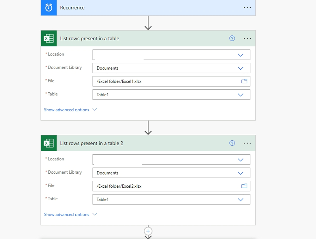Viewport: 316px width, 239px height.
Task: Open the Recurrence ellipsis menu
Action: 247,8
